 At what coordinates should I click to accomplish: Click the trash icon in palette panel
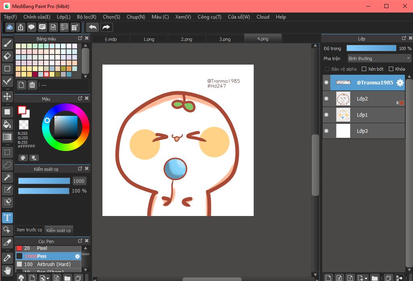(32, 85)
